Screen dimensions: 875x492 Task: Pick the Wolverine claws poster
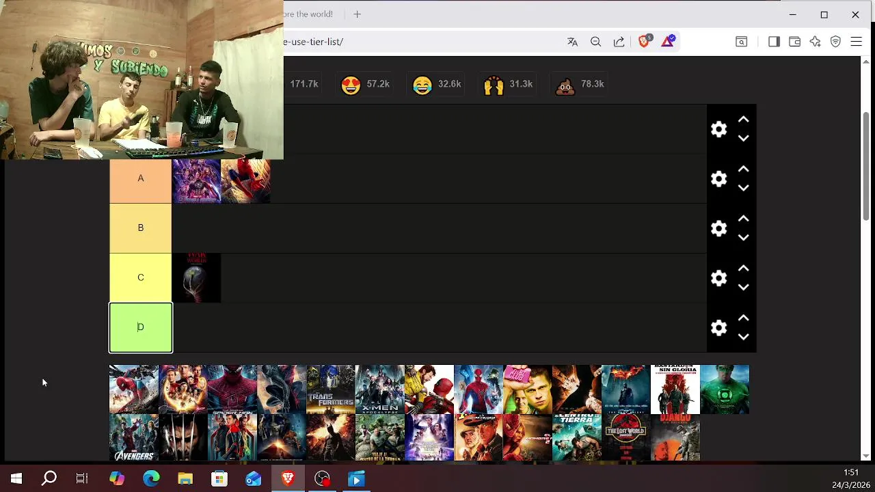point(183,437)
